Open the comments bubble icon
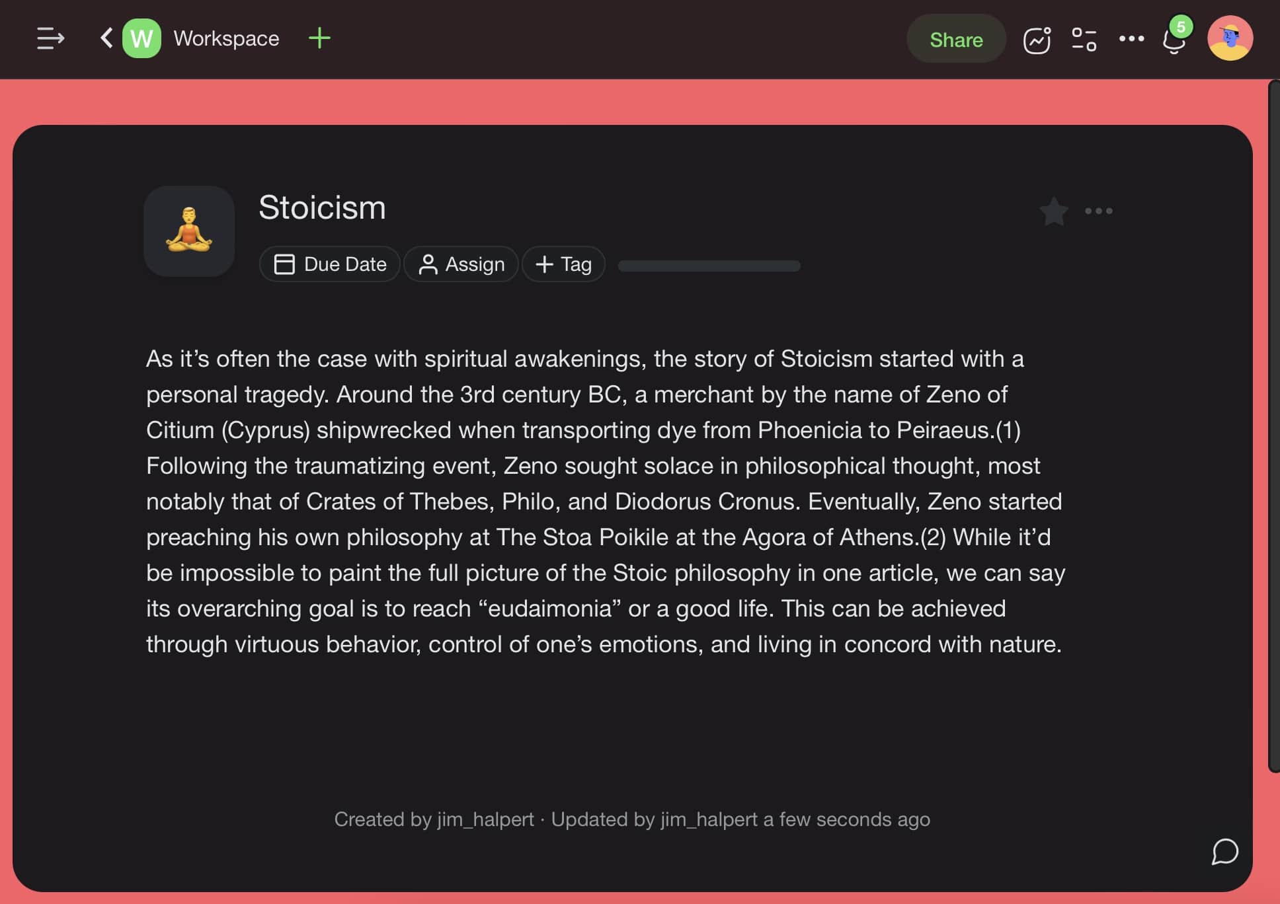This screenshot has width=1280, height=904. click(x=1224, y=851)
